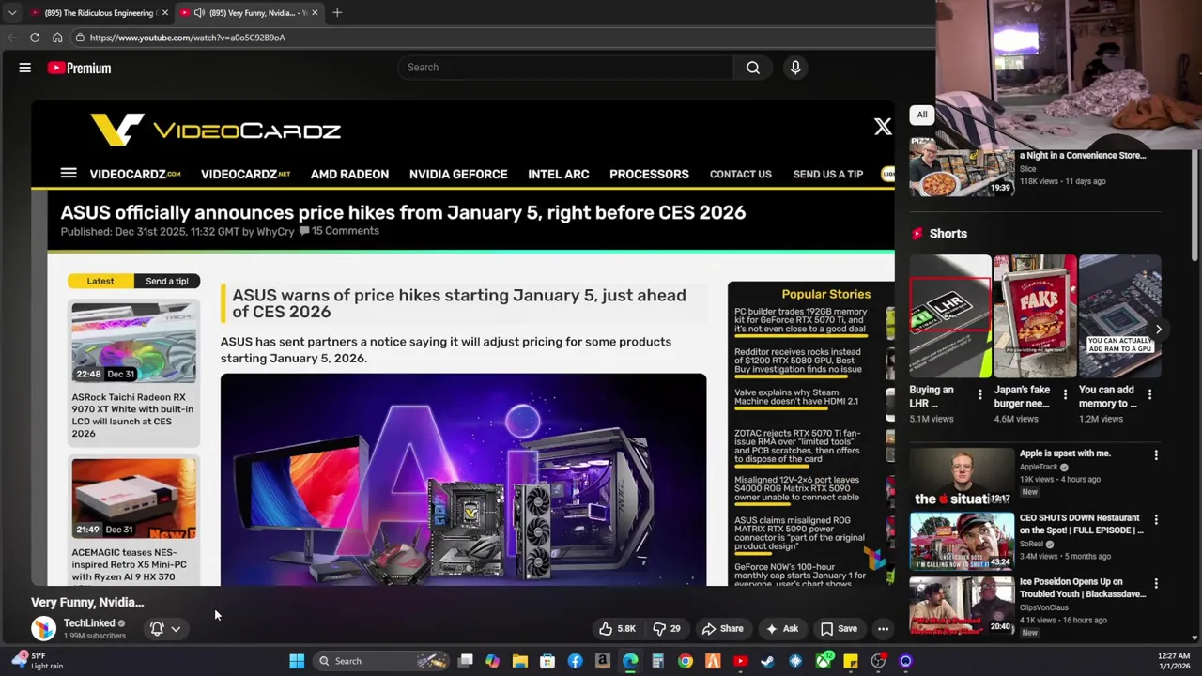Reload the page with the browser refresh icon
This screenshot has width=1202, height=676.
(35, 38)
